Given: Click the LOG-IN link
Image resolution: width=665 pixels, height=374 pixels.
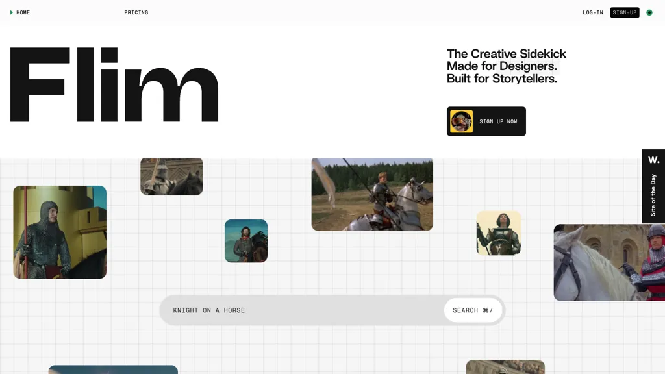Looking at the screenshot, I should [592, 12].
